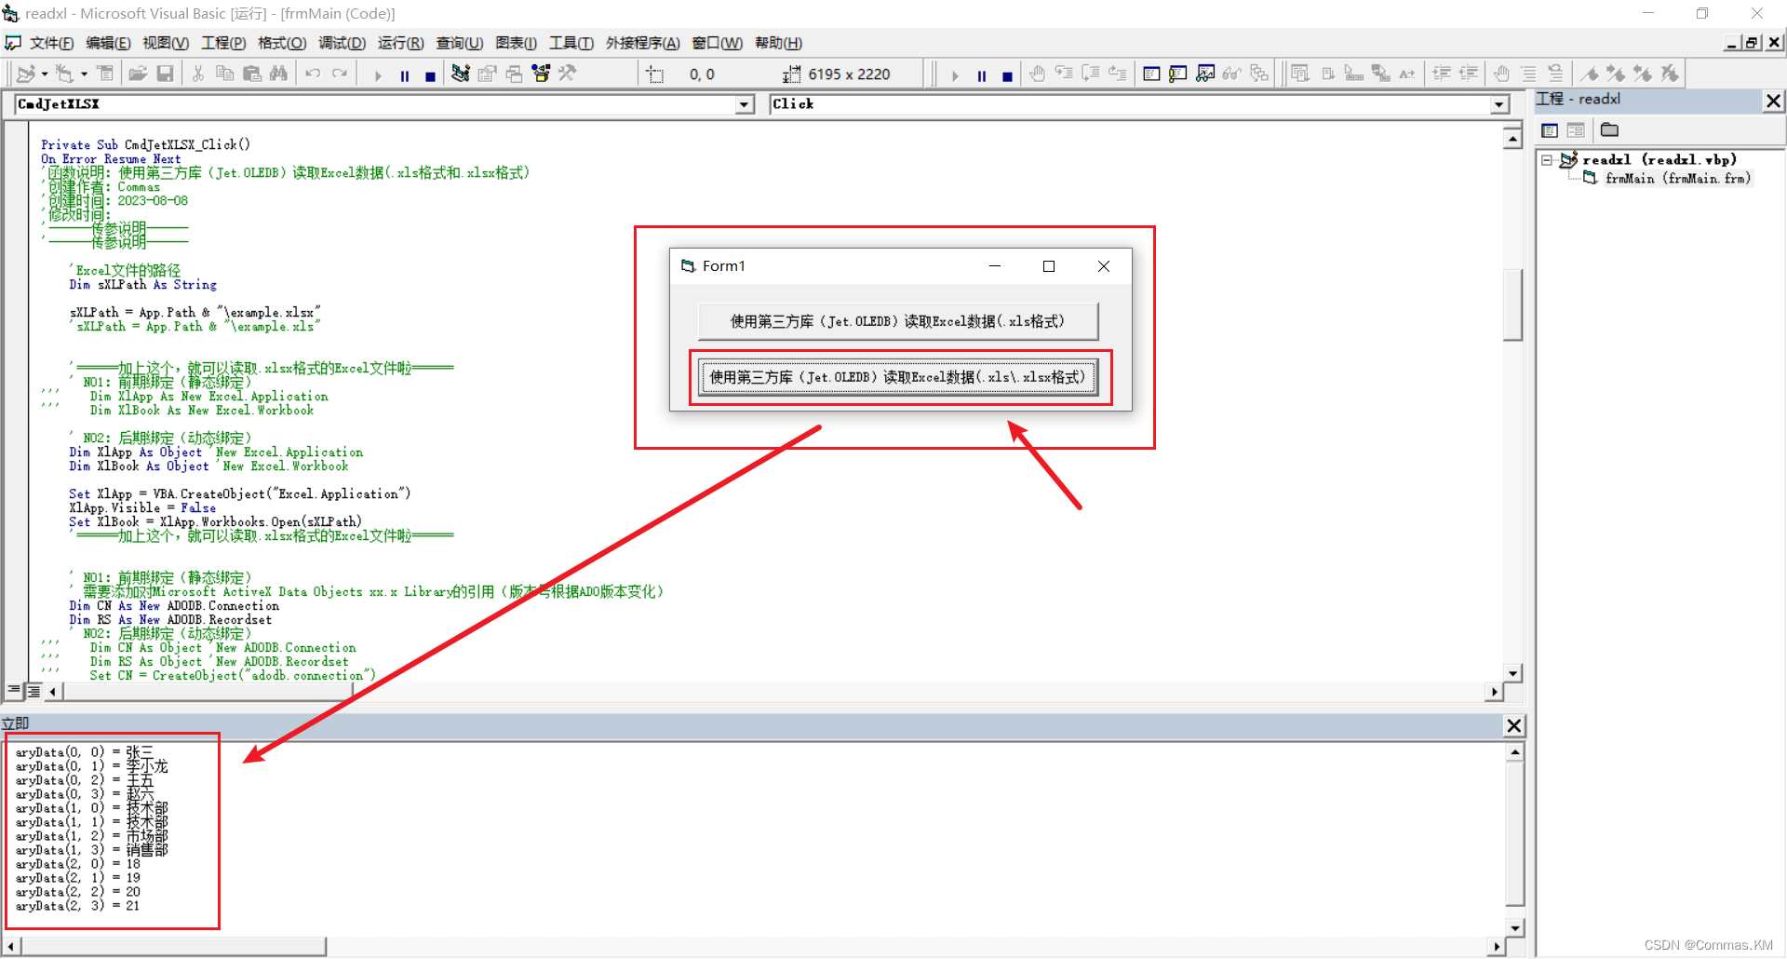Close the 工程 - readxl project panel

pyautogui.click(x=1773, y=101)
